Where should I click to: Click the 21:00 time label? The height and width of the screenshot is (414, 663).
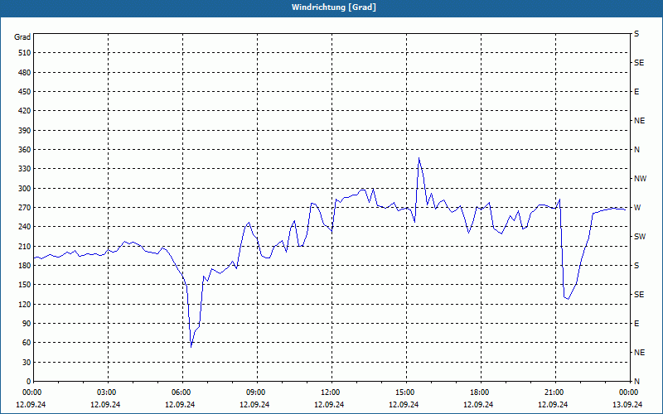tap(554, 392)
